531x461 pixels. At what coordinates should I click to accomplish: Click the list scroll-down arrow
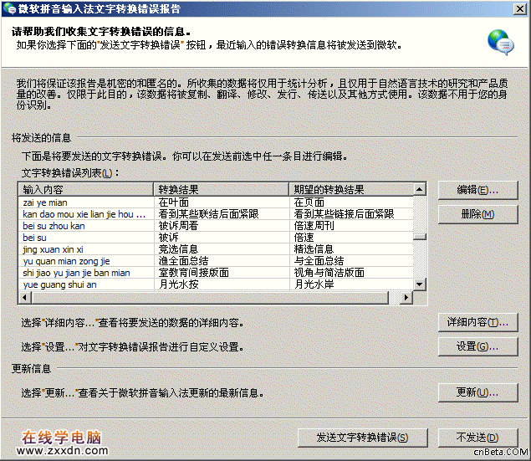(420, 284)
